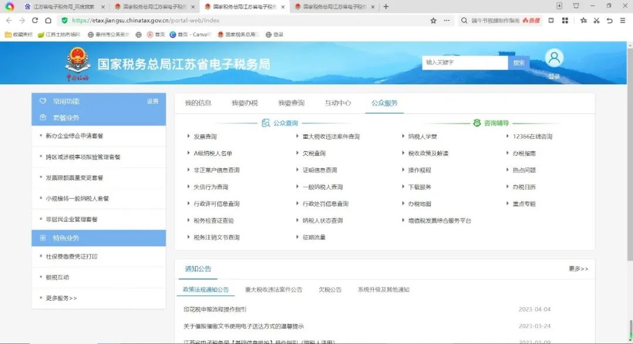Click the scissors screenshot tool icon
The height and width of the screenshot is (344, 633).
[x=596, y=20]
